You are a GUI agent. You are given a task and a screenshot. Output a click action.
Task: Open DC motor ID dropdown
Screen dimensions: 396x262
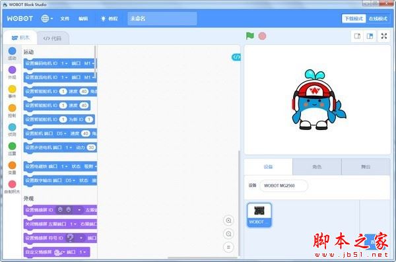[x=64, y=77]
